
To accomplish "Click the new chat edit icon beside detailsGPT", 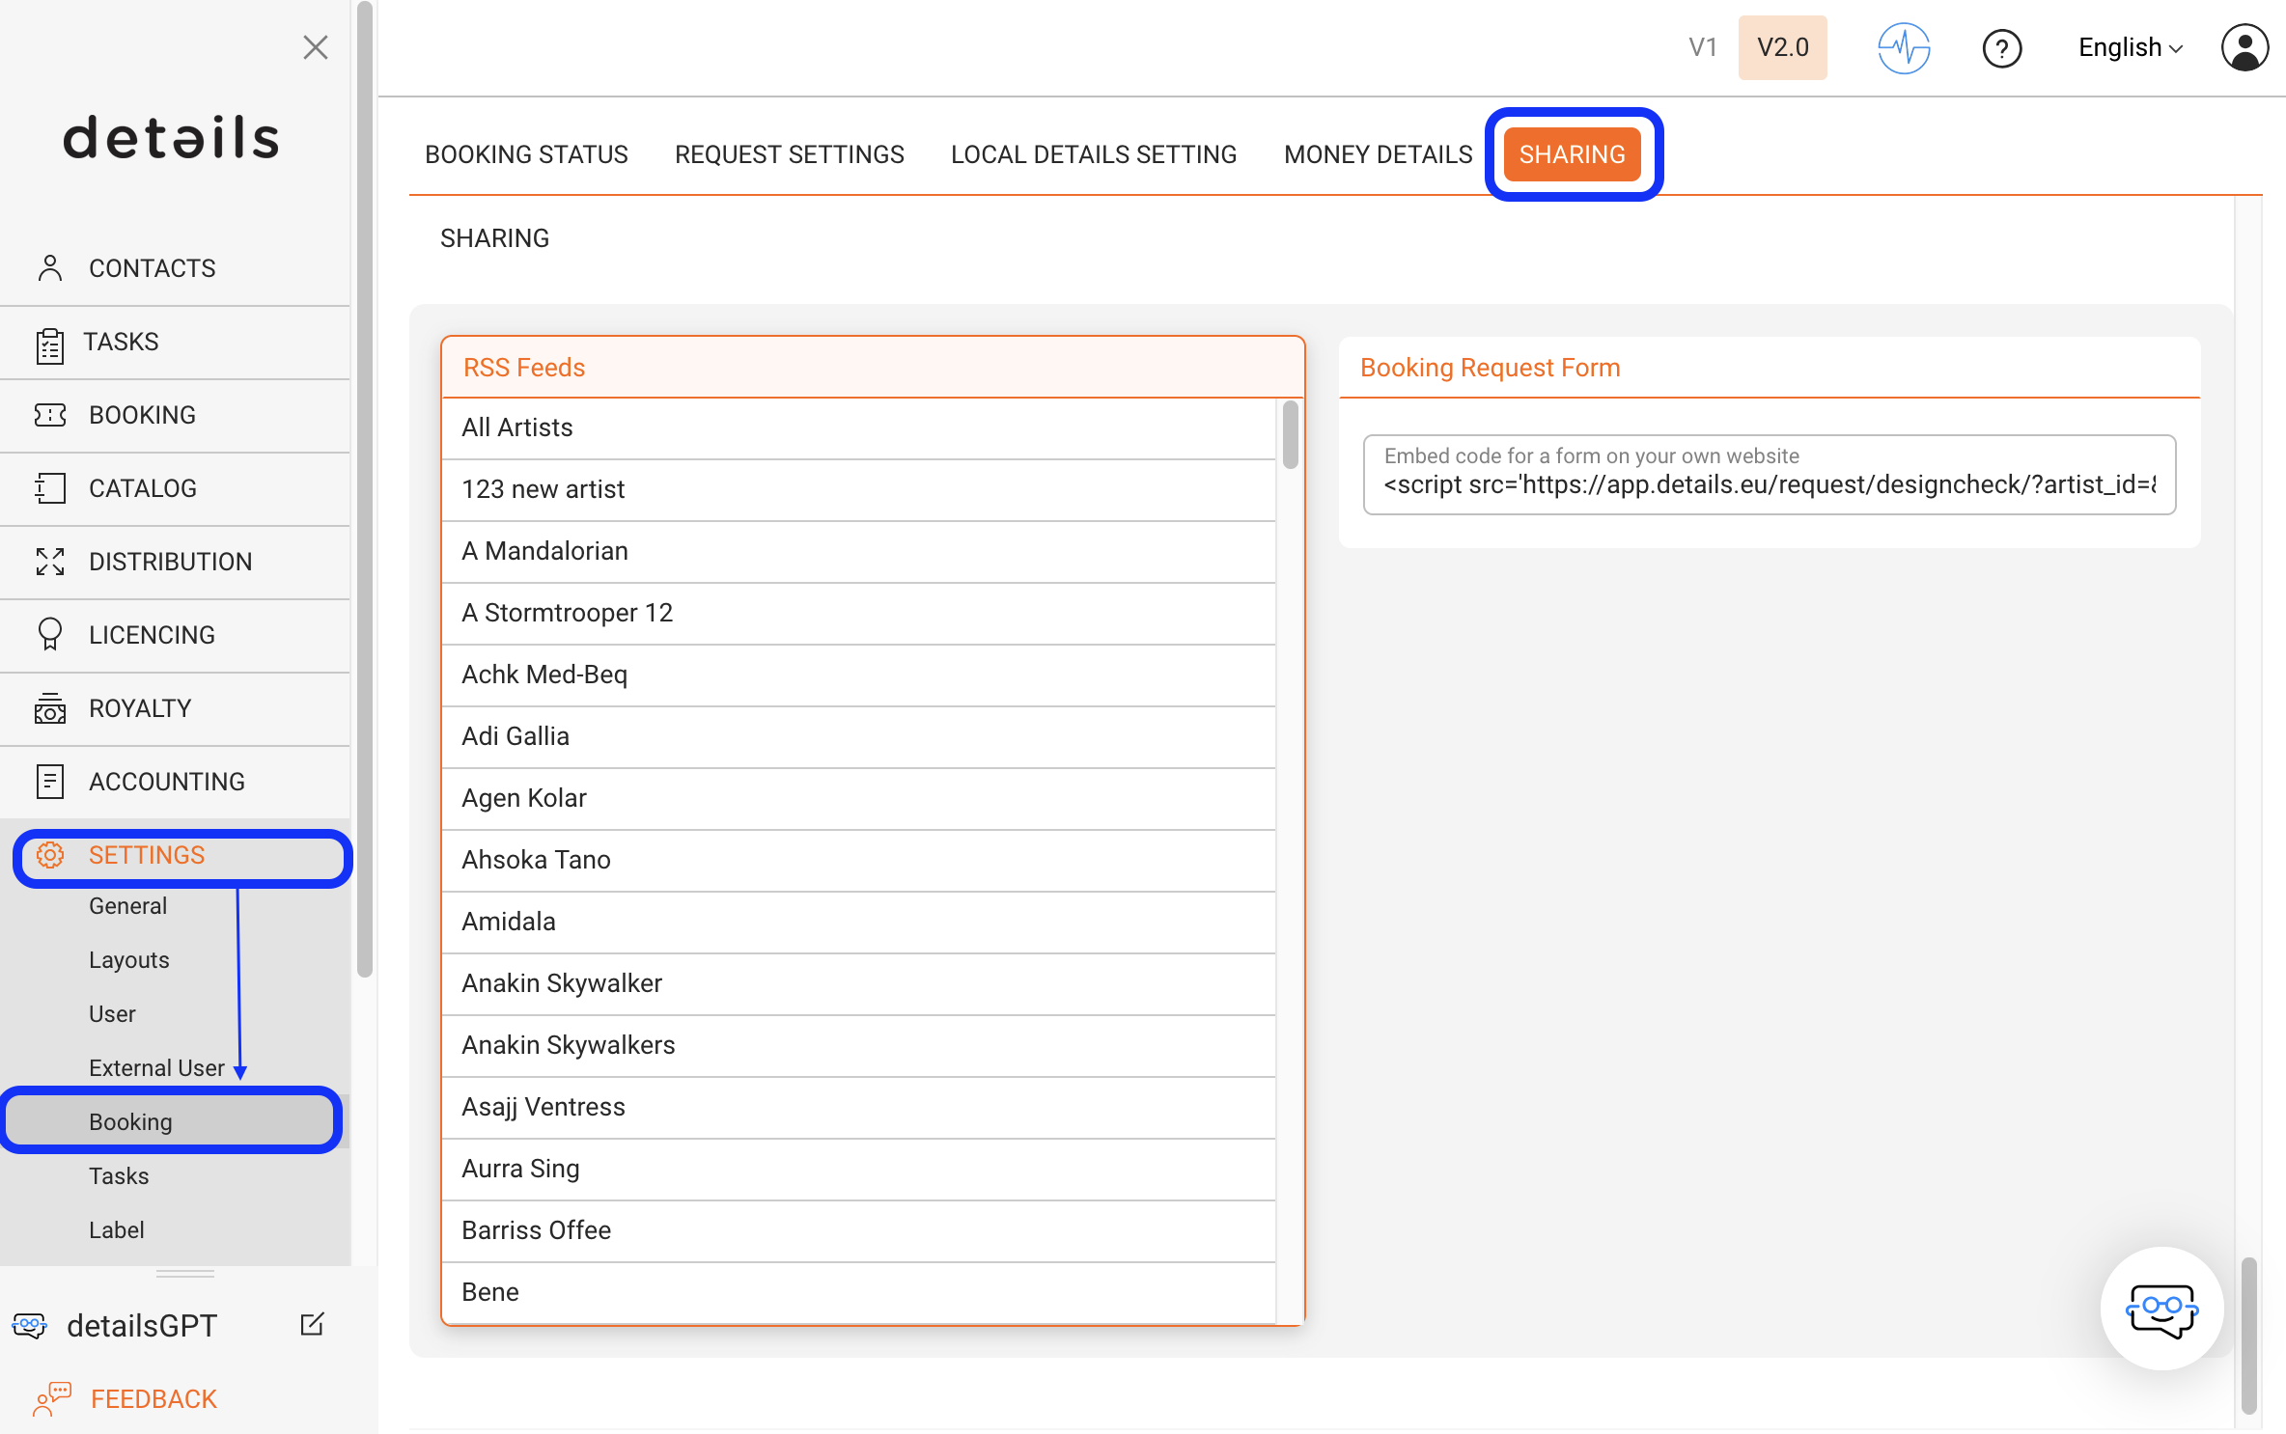I will point(312,1324).
